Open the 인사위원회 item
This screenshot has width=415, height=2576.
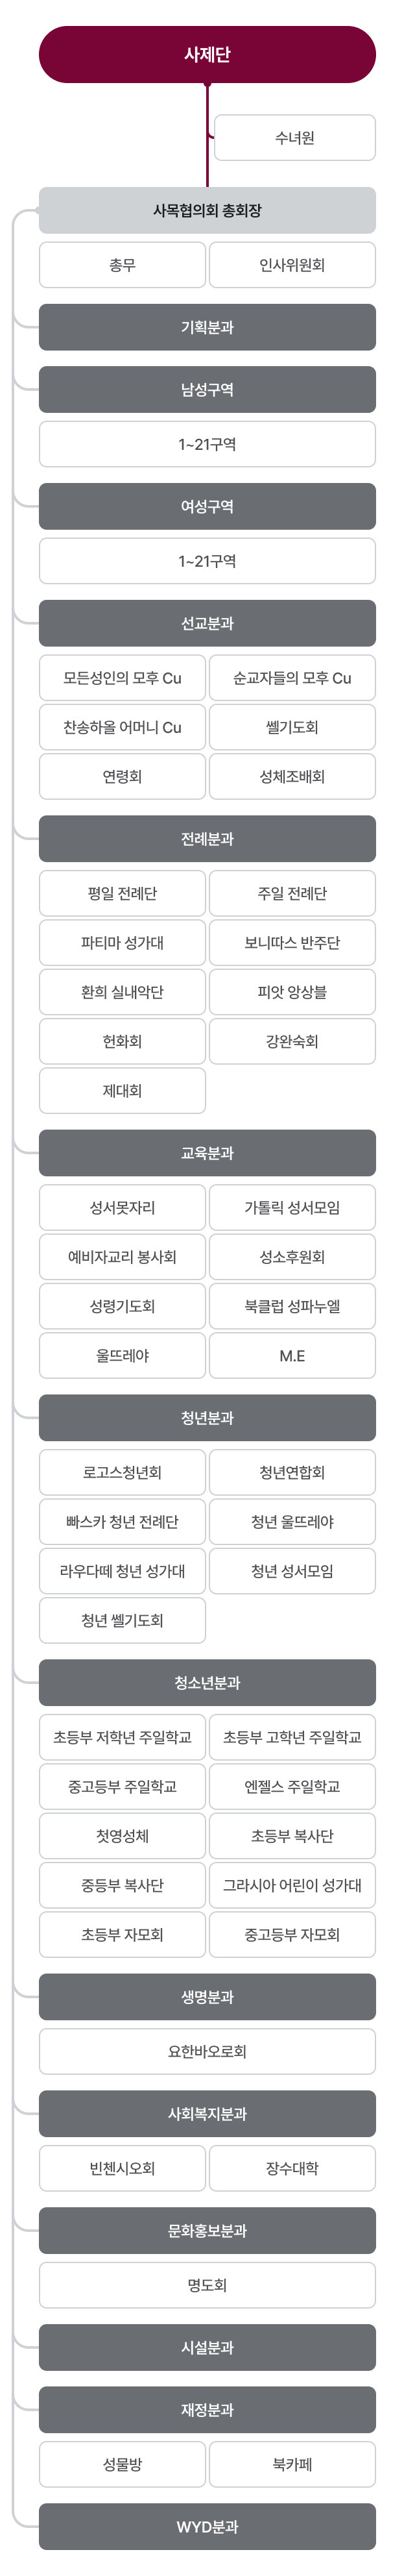292,265
